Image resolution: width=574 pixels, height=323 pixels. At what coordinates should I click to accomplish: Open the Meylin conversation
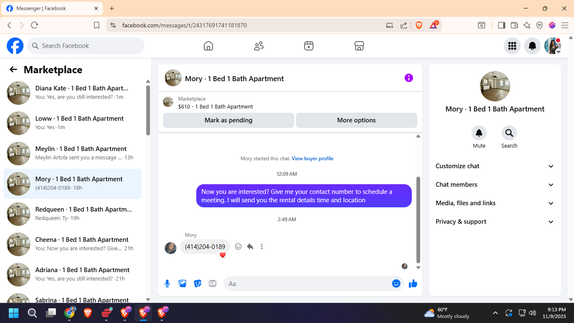[72, 154]
